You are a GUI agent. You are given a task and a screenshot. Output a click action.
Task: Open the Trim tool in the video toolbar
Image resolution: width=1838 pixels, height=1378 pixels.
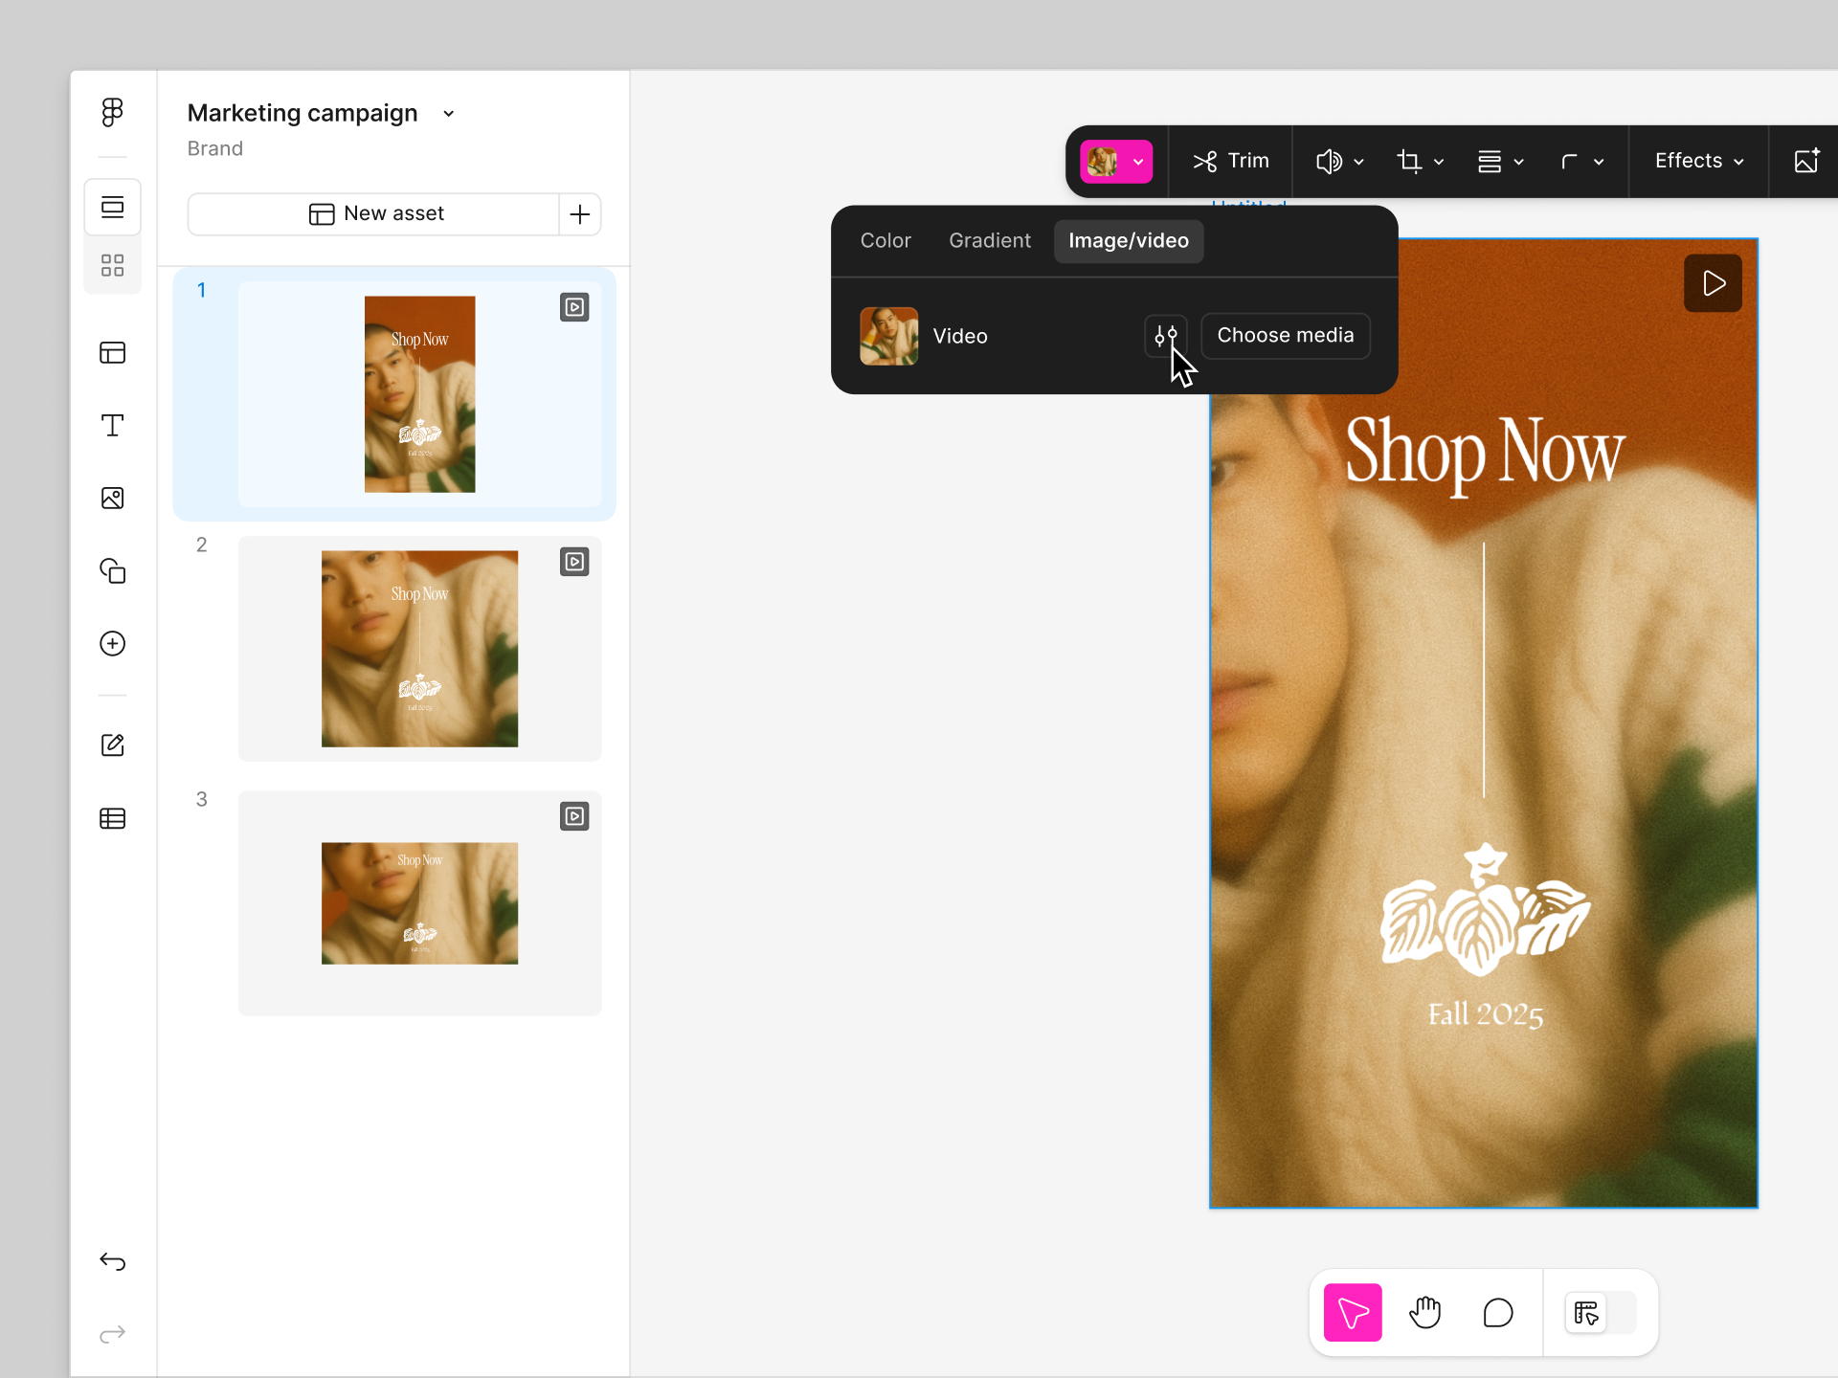tap(1231, 161)
